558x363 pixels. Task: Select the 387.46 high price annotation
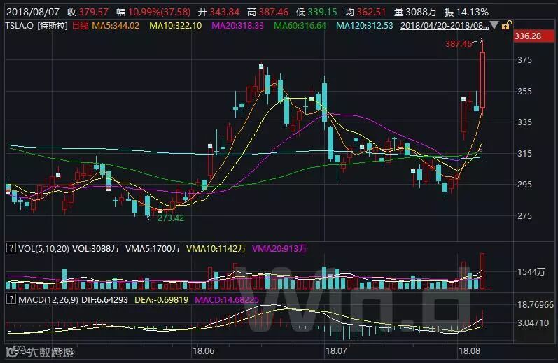(x=459, y=44)
